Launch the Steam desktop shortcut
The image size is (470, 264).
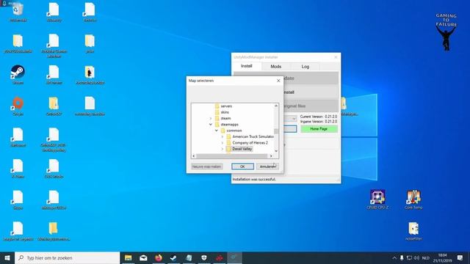pyautogui.click(x=18, y=75)
